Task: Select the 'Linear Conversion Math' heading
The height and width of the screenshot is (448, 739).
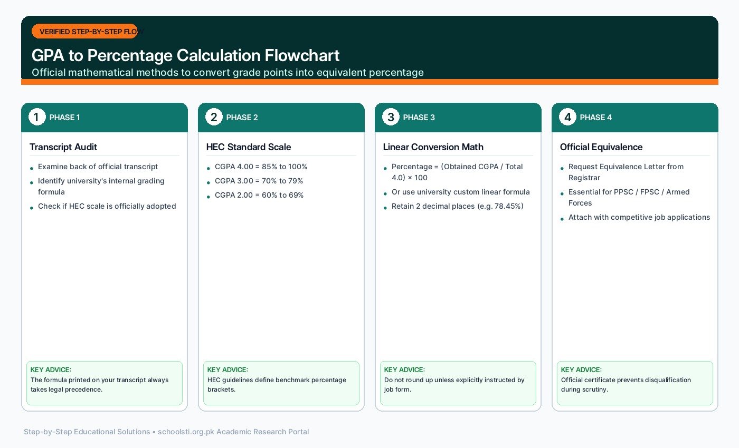Action: [433, 147]
